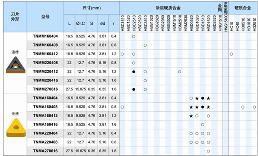
Task: Click the ØI.C column header
Action: [80, 24]
